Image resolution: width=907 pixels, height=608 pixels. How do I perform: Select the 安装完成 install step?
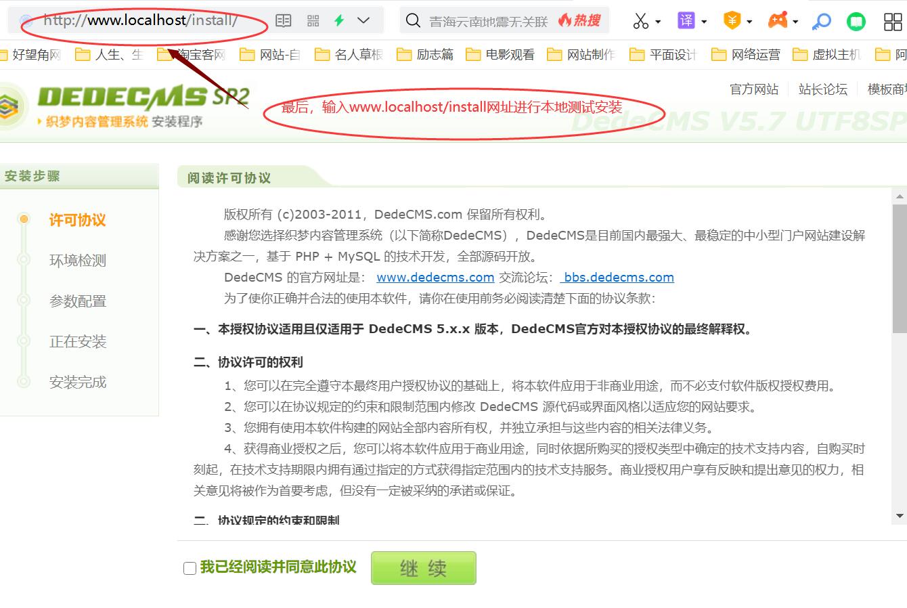click(78, 383)
